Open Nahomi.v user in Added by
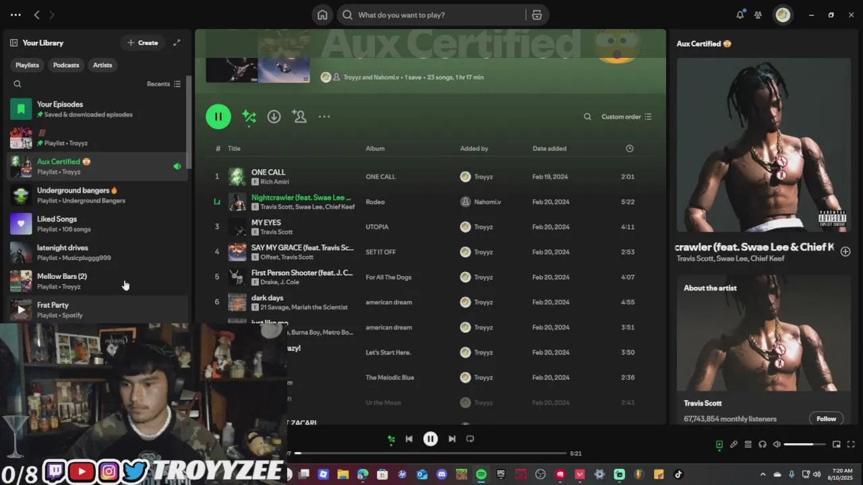This screenshot has width=863, height=485. tap(487, 202)
